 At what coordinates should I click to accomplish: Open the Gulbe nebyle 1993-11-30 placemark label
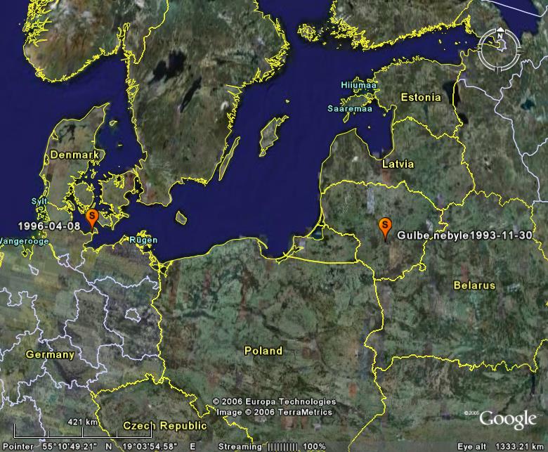click(x=464, y=235)
